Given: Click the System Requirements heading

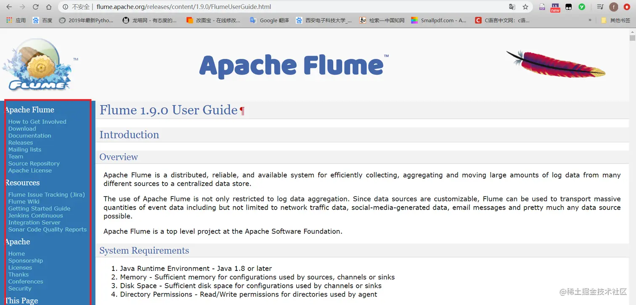Looking at the screenshot, I should (x=144, y=251).
